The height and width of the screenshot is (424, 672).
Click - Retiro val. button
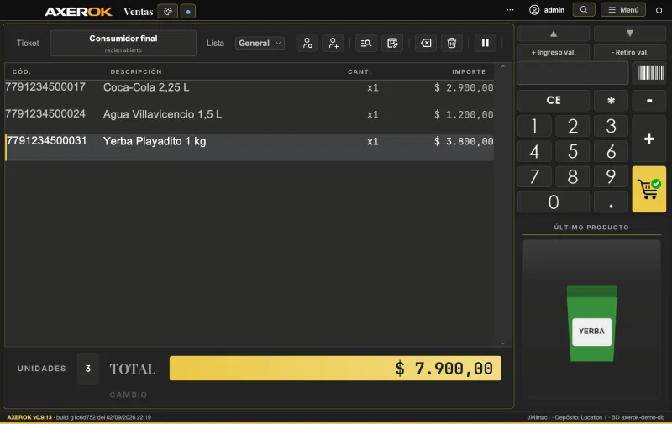(x=629, y=52)
